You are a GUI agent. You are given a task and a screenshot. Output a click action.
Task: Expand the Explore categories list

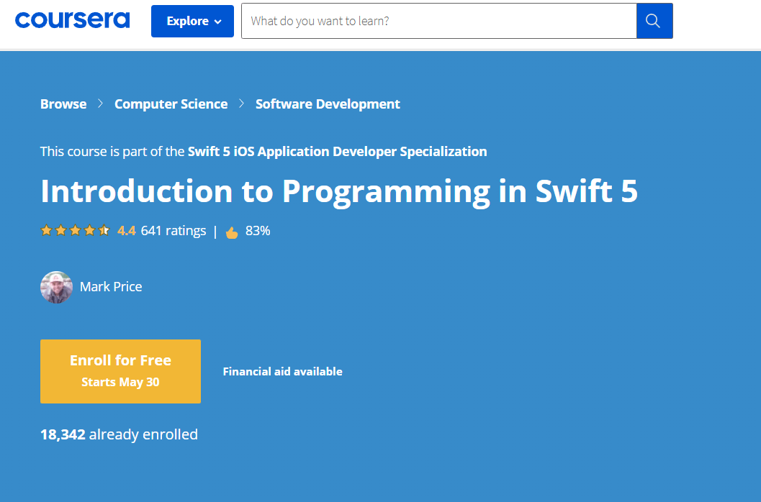click(192, 21)
